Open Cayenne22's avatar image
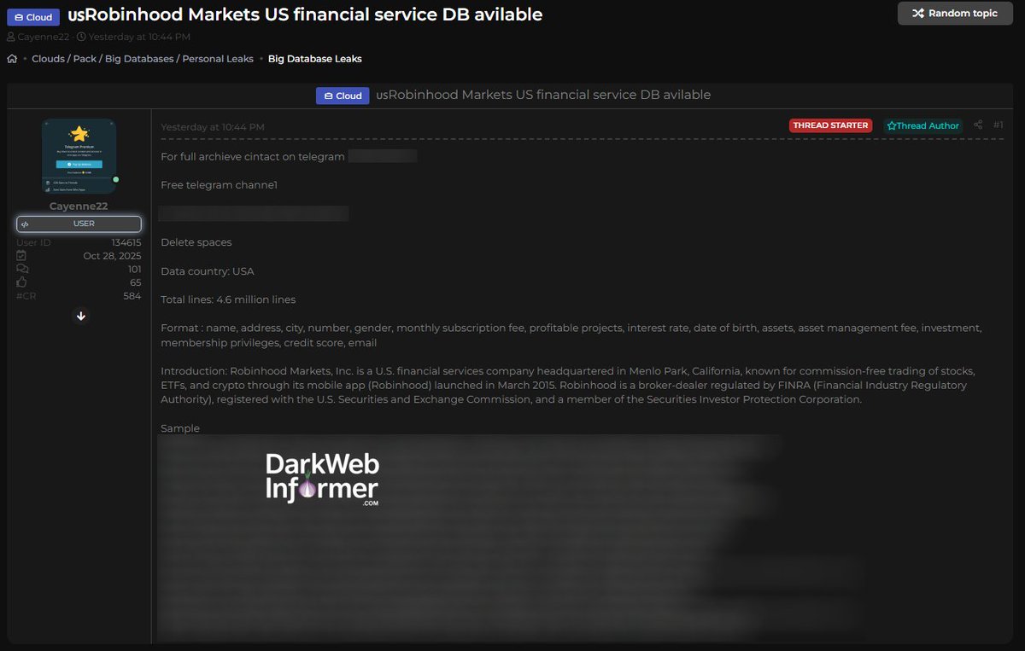Viewport: 1025px width, 651px height. point(79,156)
